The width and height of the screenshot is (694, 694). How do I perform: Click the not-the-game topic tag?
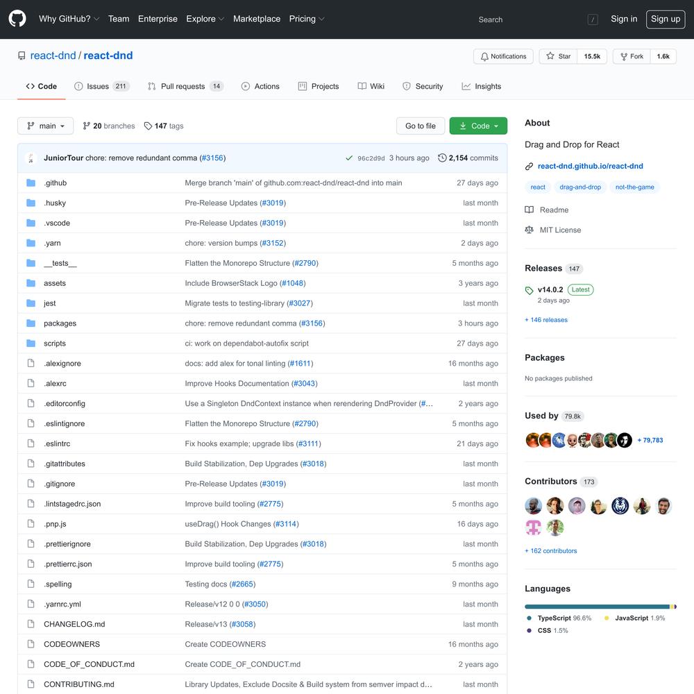[x=634, y=187]
